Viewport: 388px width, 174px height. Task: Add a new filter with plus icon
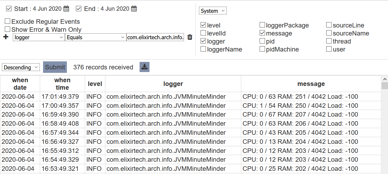tap(6, 37)
